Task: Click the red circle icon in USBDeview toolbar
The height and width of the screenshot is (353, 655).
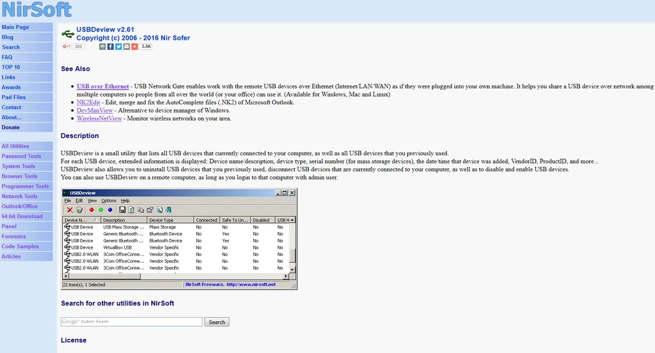Action: click(x=91, y=210)
